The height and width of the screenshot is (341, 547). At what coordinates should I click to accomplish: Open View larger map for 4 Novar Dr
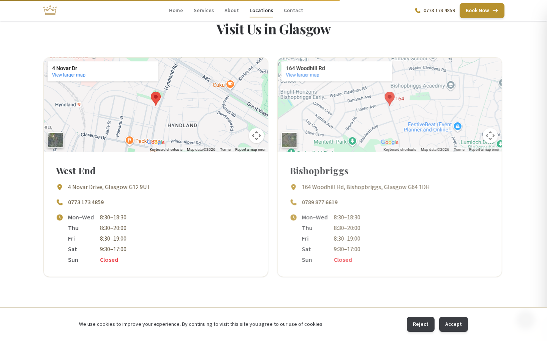pyautogui.click(x=69, y=75)
